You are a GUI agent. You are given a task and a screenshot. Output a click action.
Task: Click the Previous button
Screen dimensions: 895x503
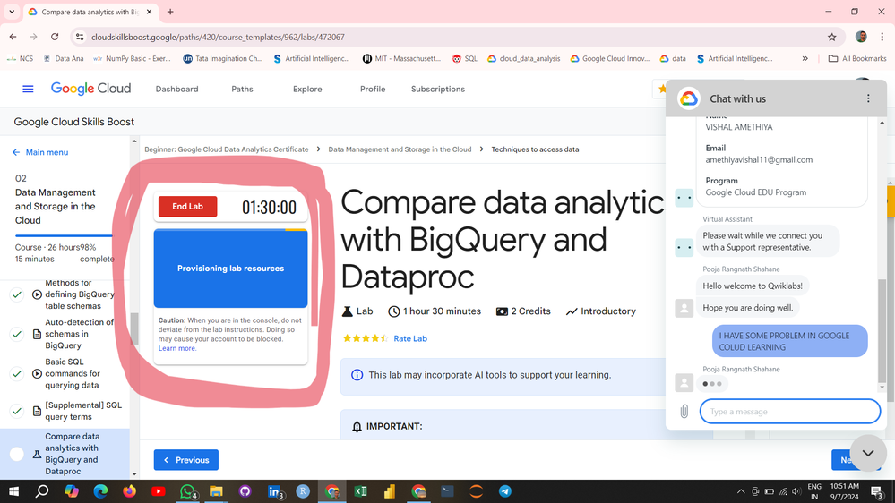[x=186, y=460]
